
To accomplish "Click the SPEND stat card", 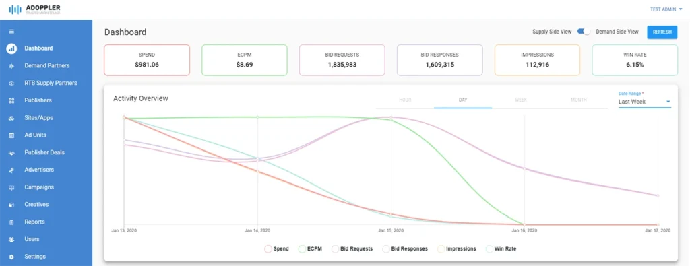I will [x=147, y=60].
